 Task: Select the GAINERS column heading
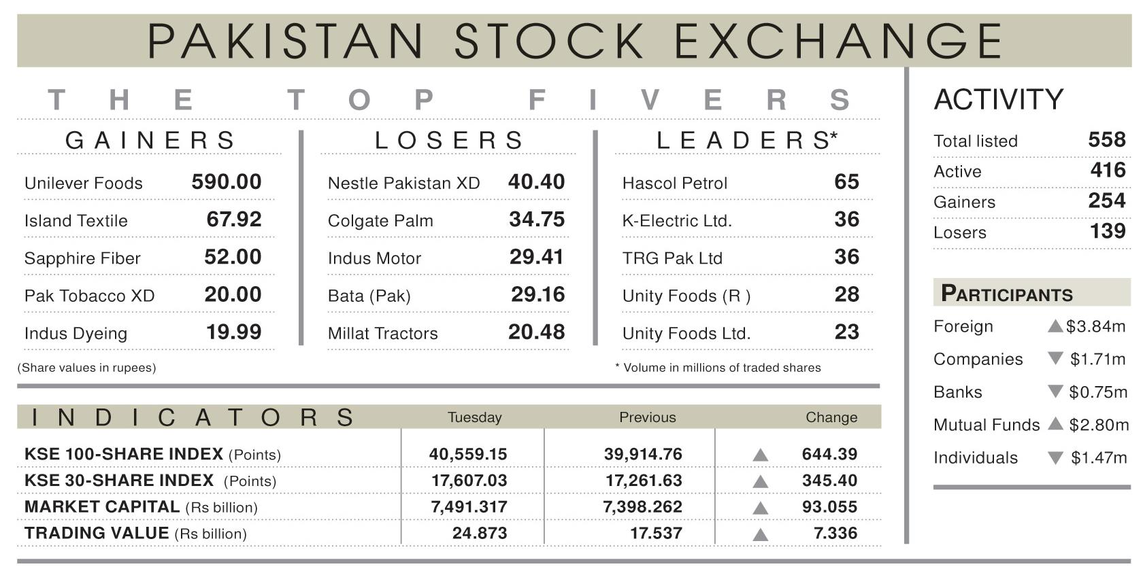150,140
